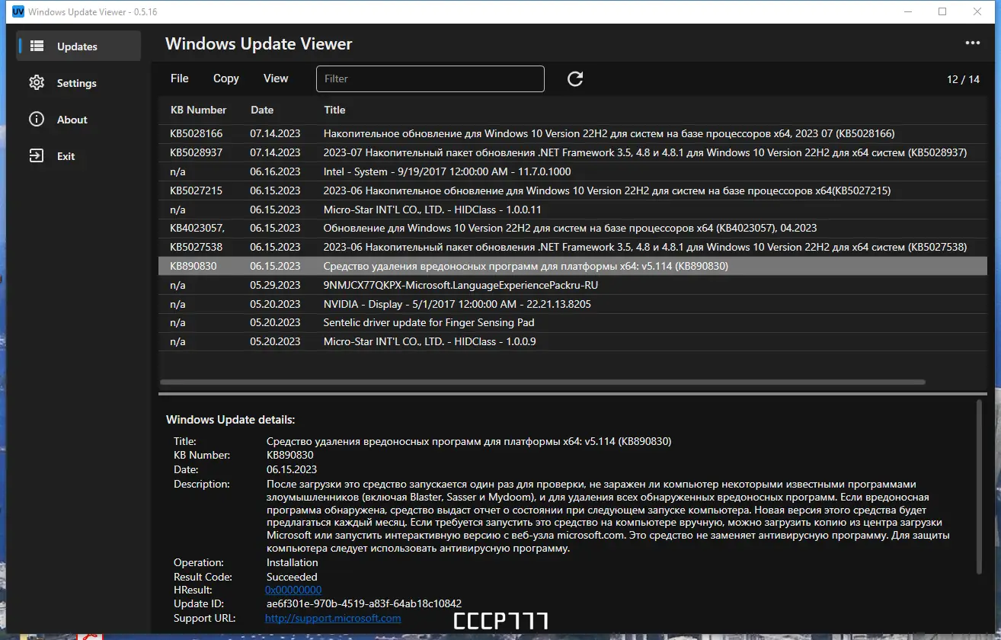Select the KB4023057 row
Image resolution: width=1001 pixels, height=640 pixels.
573,228
